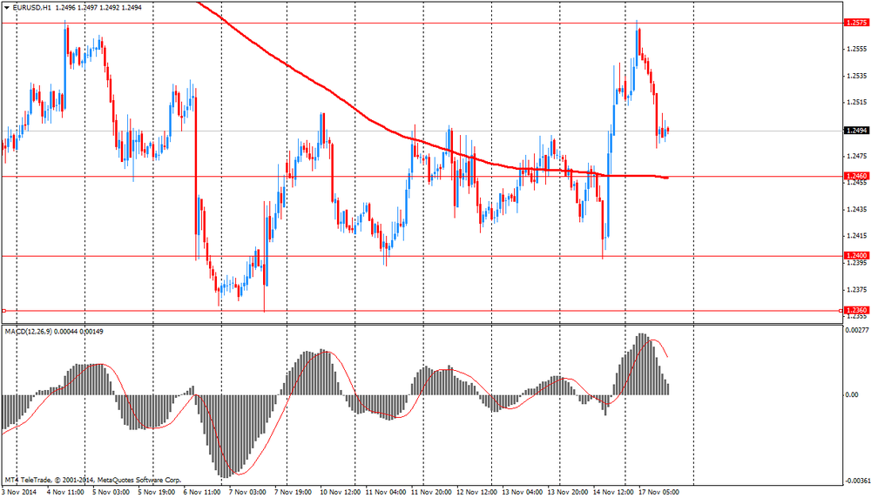Select the MT4 TeleTrade MetaQuotes copyright text
871x498 pixels.
[93, 480]
